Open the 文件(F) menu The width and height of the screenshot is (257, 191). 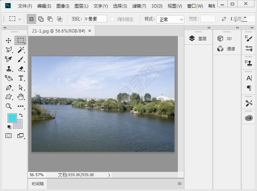25,6
